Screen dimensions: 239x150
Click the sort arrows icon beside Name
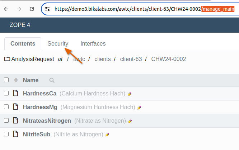16,80
